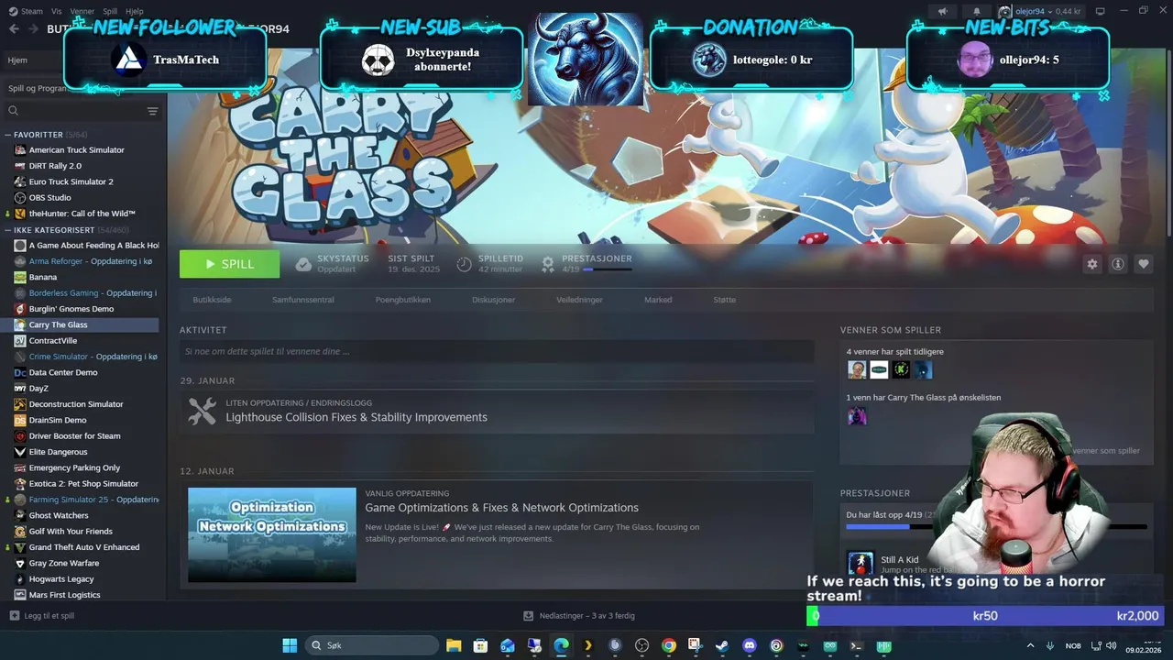Viewport: 1173px width, 660px height.
Task: Go to library Hjem
Action: click(18, 60)
